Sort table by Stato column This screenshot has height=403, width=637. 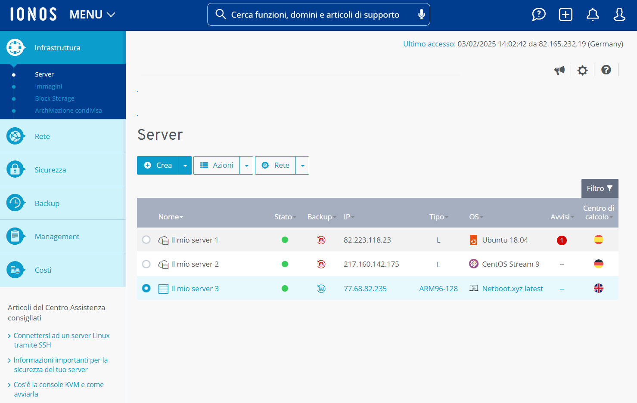pyautogui.click(x=285, y=217)
